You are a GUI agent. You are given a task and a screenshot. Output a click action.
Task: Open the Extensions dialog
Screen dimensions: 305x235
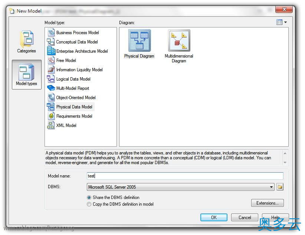267,203
